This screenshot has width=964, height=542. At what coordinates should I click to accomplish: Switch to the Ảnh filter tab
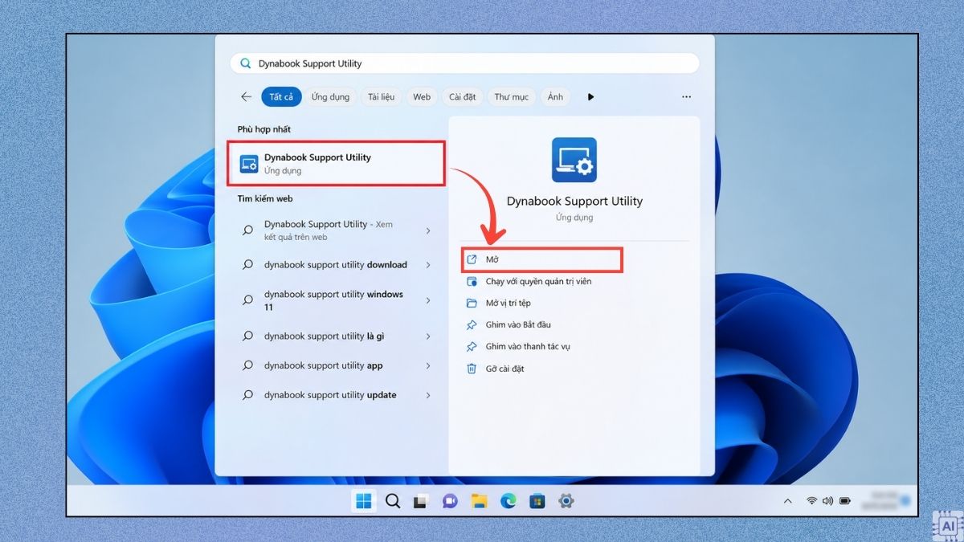pyautogui.click(x=555, y=96)
